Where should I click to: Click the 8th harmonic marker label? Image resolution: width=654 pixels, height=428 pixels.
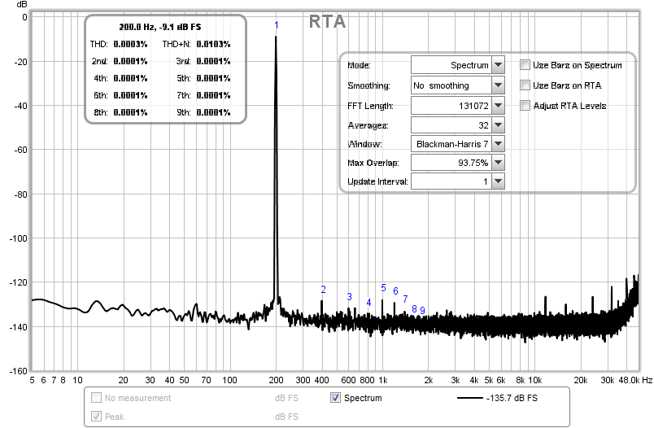click(x=414, y=308)
